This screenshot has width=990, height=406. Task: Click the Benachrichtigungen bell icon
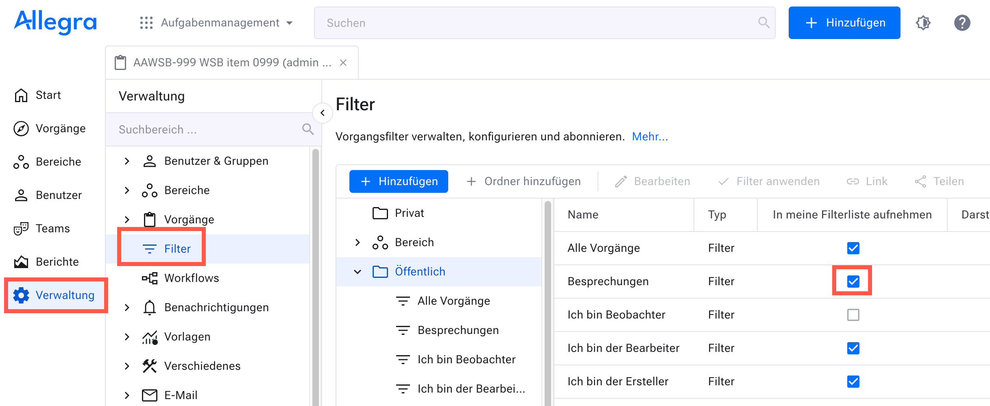point(150,308)
